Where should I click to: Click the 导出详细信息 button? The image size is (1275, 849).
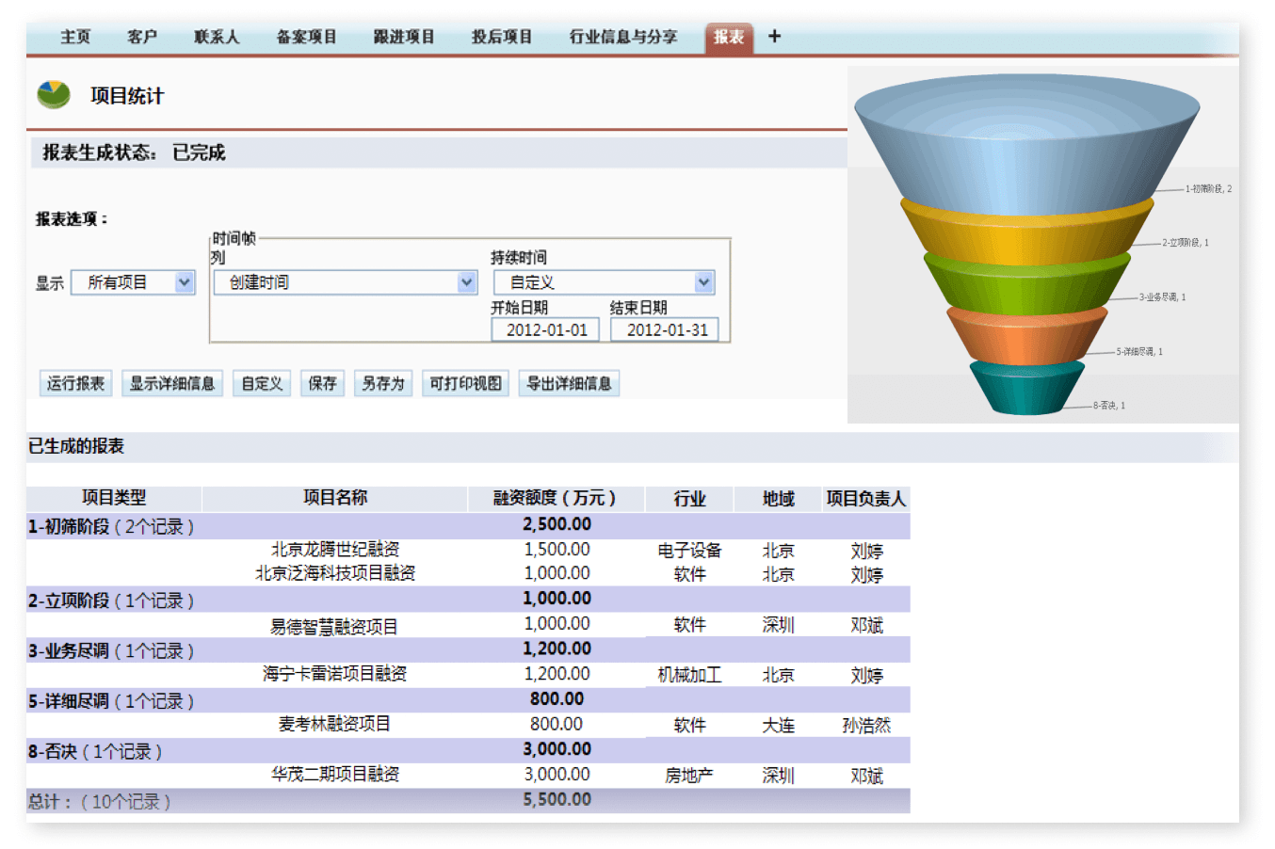tap(569, 383)
